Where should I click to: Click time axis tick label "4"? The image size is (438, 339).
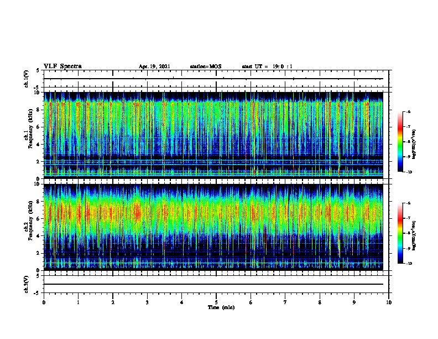182,302
